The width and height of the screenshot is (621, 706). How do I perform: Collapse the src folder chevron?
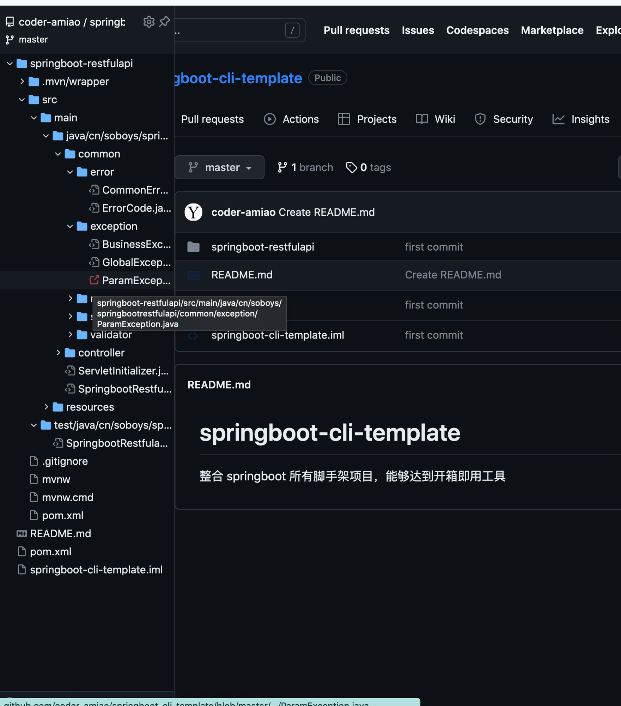(x=22, y=100)
